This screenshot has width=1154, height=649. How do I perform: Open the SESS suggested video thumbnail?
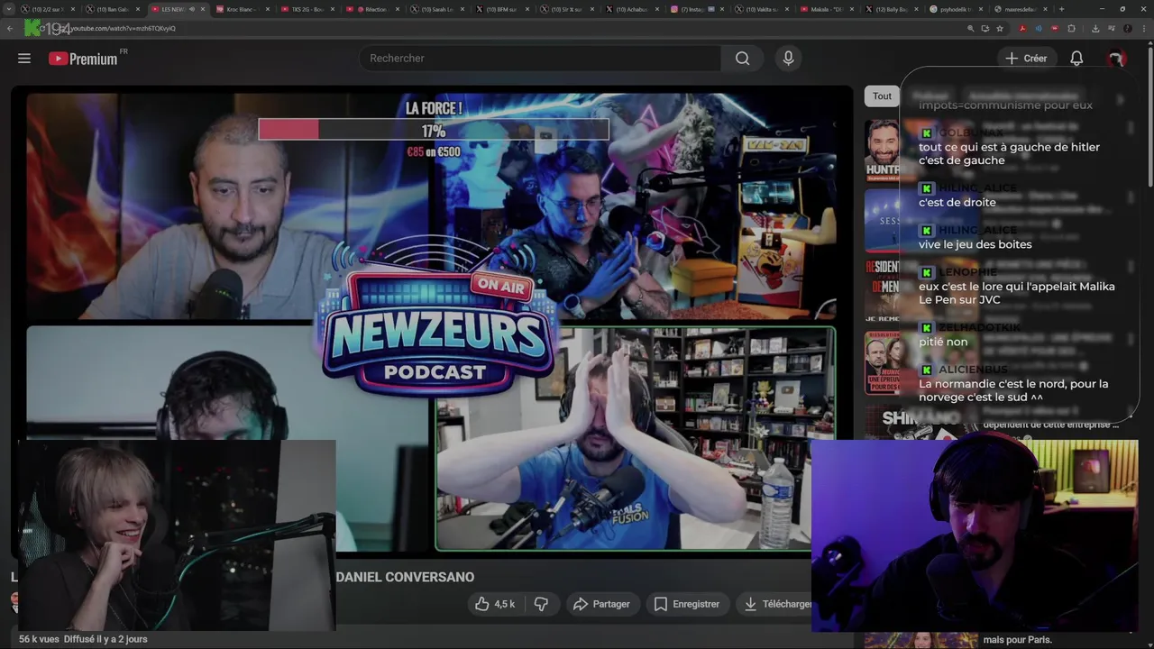click(x=882, y=220)
